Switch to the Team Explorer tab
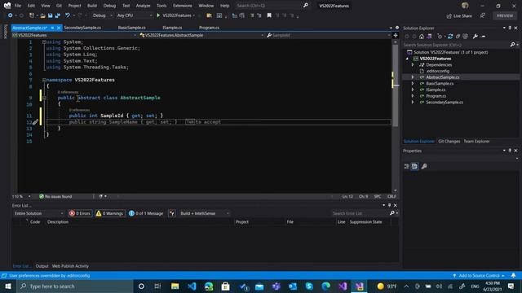Viewport: 522px width, 293px height. (476, 141)
